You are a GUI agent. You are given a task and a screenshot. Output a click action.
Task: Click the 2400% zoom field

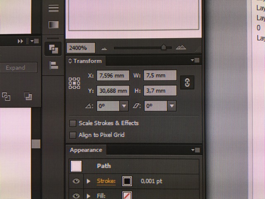click(81, 48)
